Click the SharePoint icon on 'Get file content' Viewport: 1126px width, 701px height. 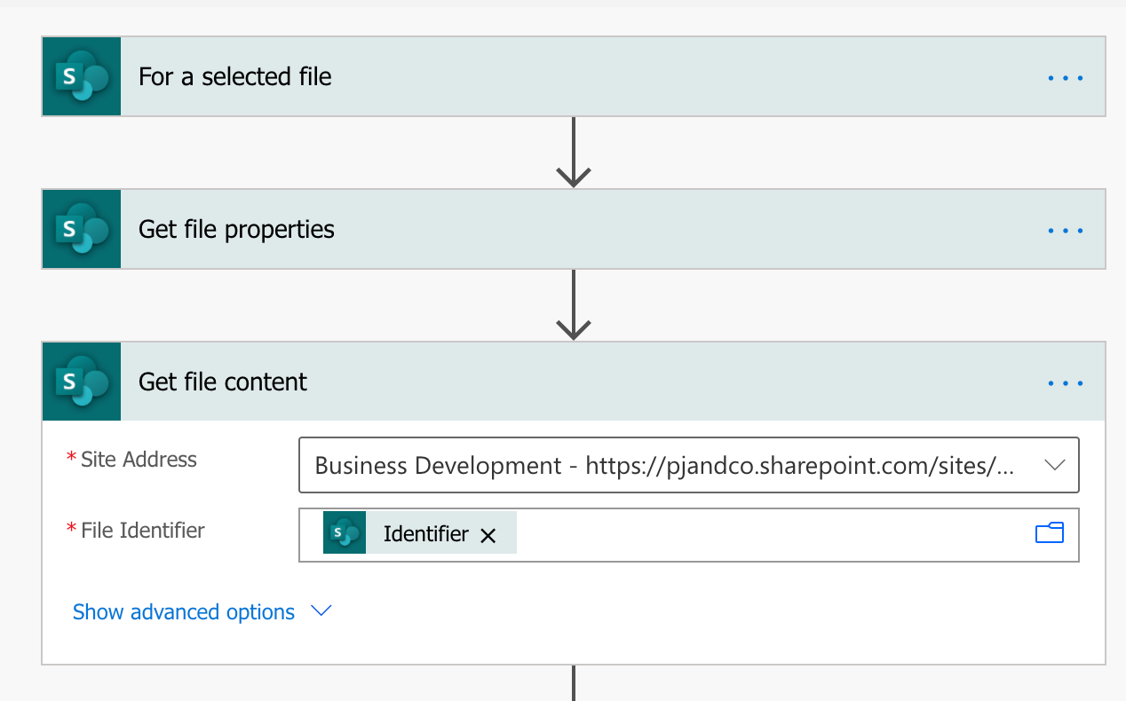(x=81, y=382)
